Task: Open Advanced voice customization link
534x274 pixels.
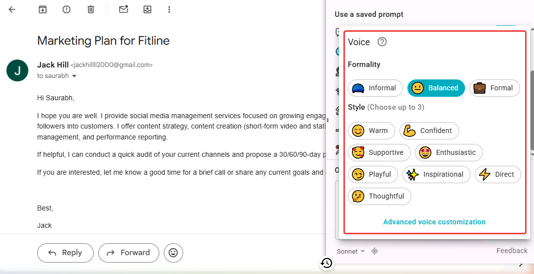Action: 434,222
